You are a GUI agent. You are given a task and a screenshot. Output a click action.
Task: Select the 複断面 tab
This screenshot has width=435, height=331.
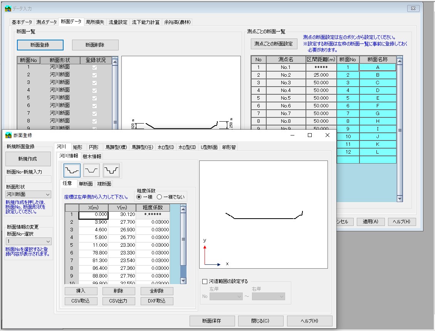click(x=104, y=184)
